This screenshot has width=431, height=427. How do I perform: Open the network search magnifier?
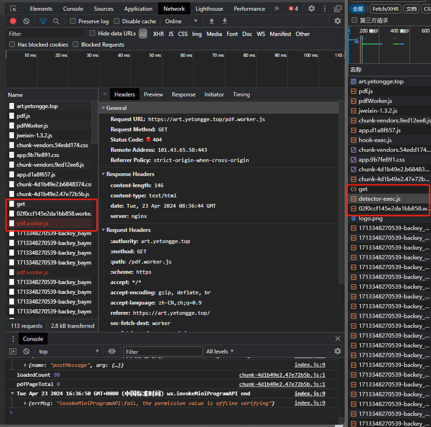tap(56, 21)
